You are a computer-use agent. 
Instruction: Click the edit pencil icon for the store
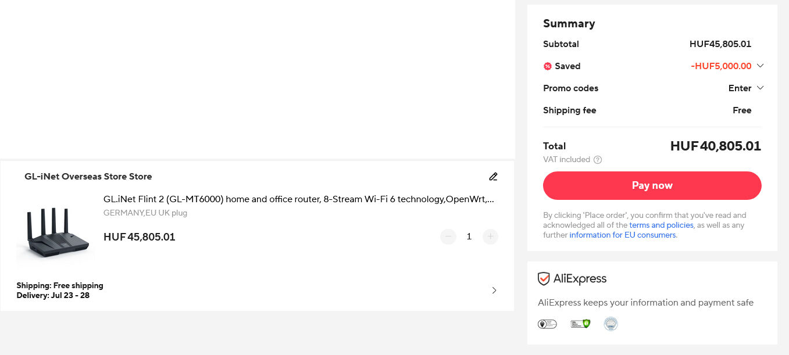click(493, 177)
